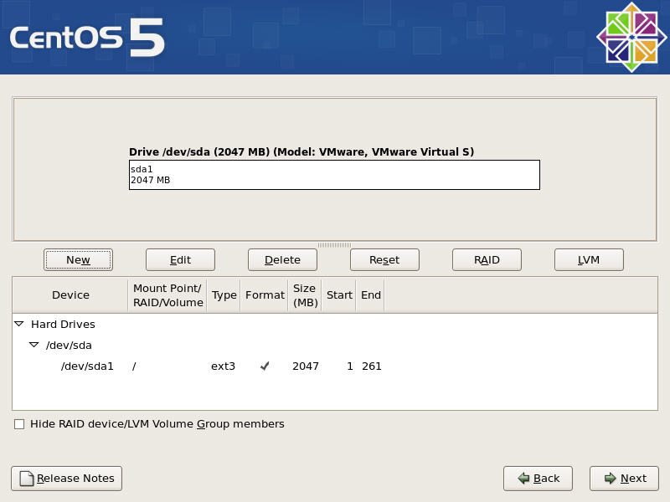The image size is (670, 502).
Task: Click the Drive /dev/sda title text
Action: (x=301, y=152)
